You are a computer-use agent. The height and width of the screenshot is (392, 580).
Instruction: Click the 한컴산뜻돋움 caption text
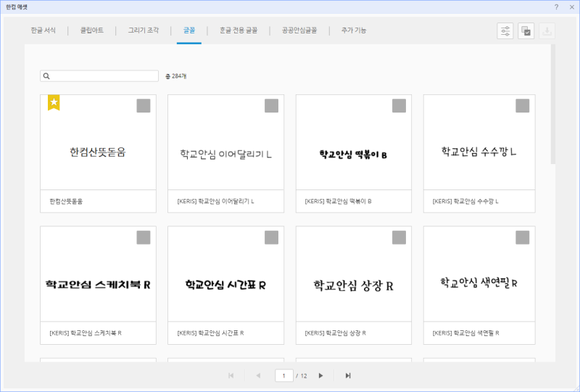pyautogui.click(x=66, y=202)
